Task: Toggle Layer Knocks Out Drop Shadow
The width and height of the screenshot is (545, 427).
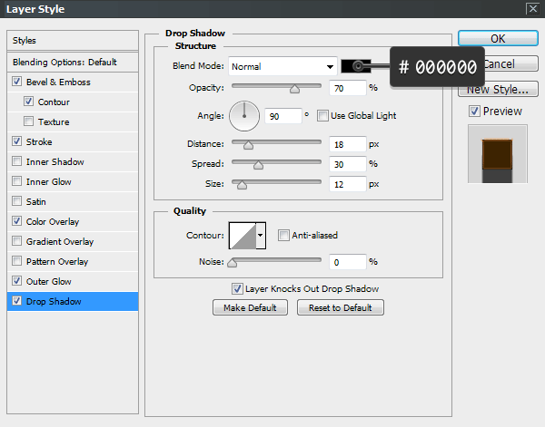Action: [x=237, y=289]
